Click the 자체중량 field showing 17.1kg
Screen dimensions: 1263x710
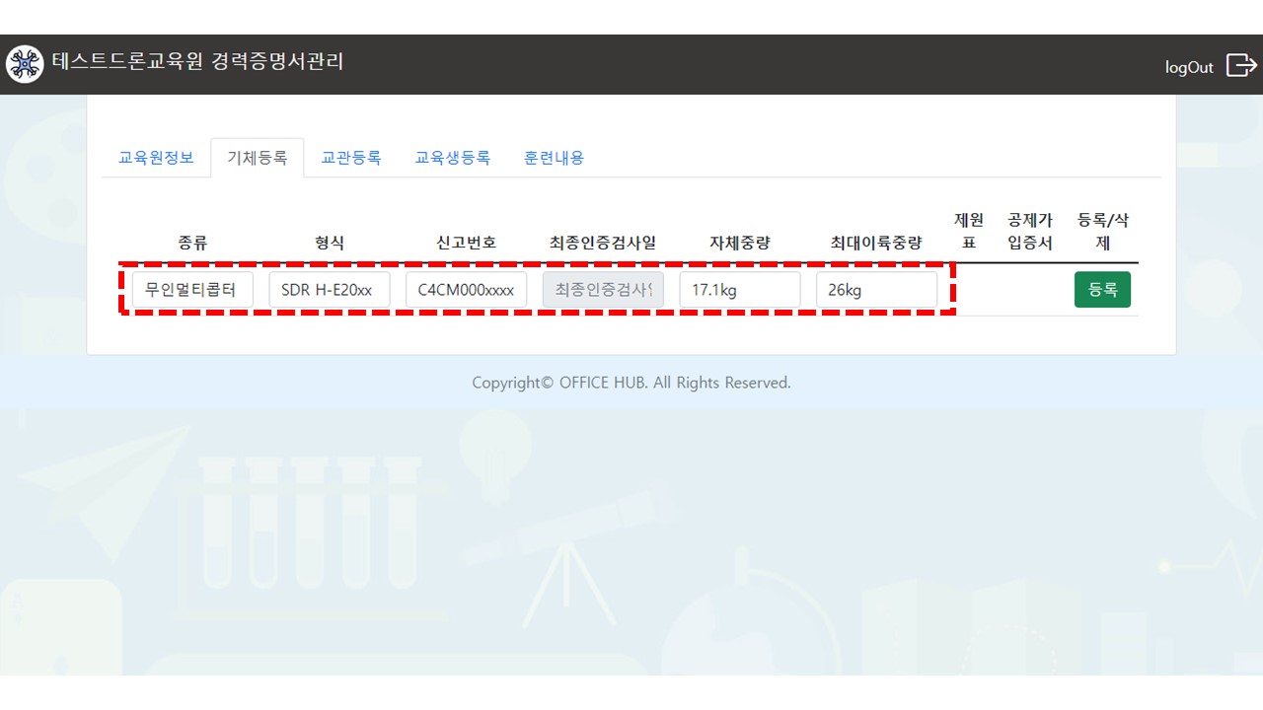pyautogui.click(x=739, y=290)
